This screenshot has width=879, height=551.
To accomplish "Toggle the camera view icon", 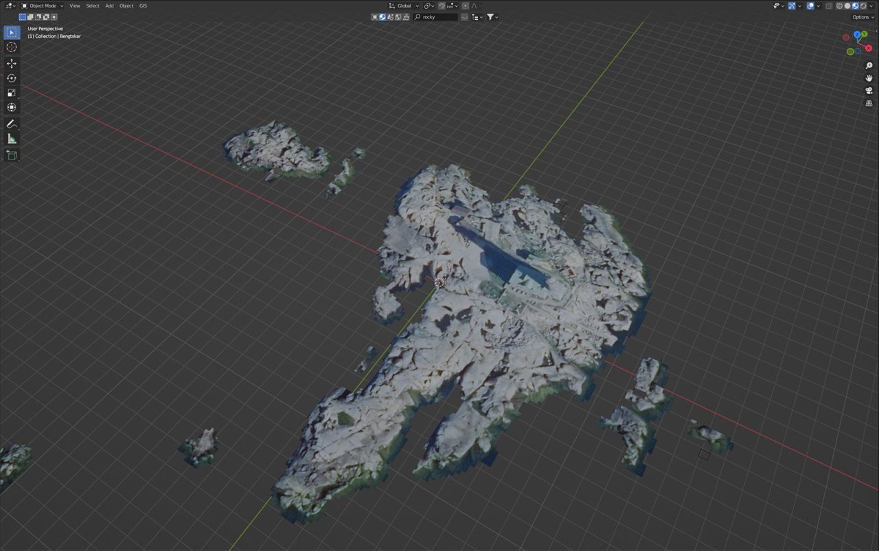I will click(869, 91).
